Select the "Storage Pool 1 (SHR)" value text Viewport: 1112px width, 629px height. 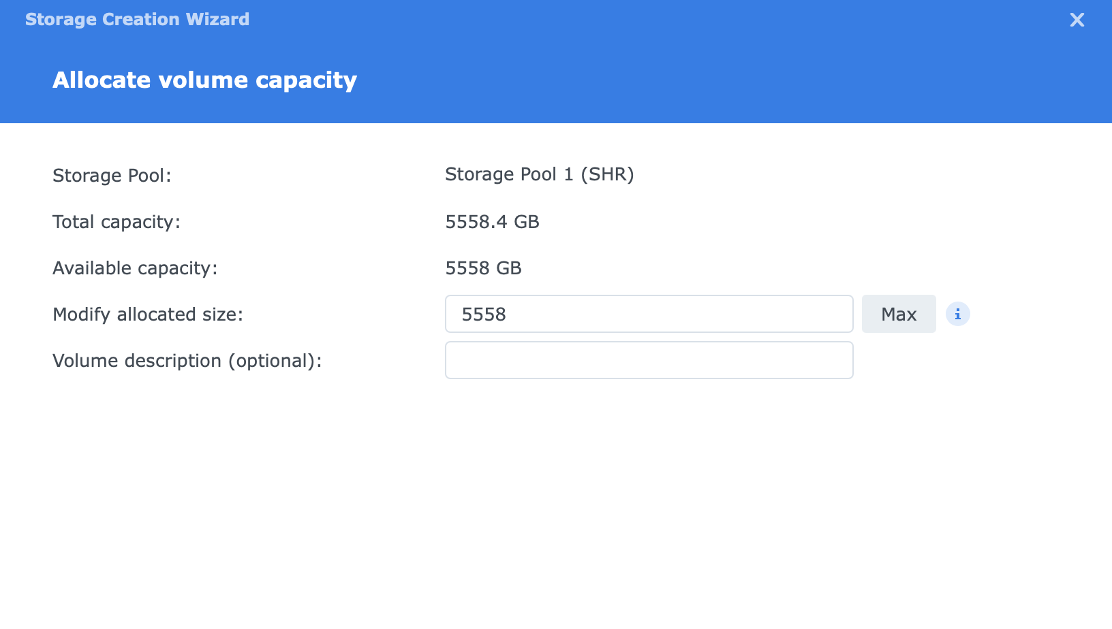pyautogui.click(x=539, y=174)
